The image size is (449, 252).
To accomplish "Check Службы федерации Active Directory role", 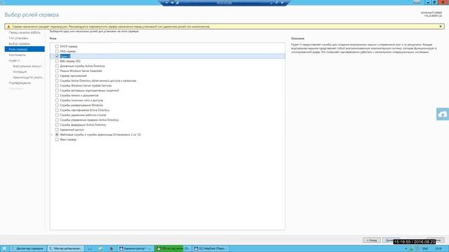I will tap(57, 125).
